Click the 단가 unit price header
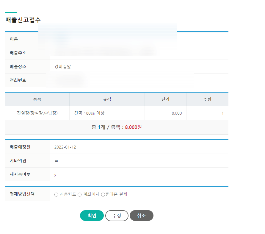Screen dimensions: 265x234 (x=165, y=99)
